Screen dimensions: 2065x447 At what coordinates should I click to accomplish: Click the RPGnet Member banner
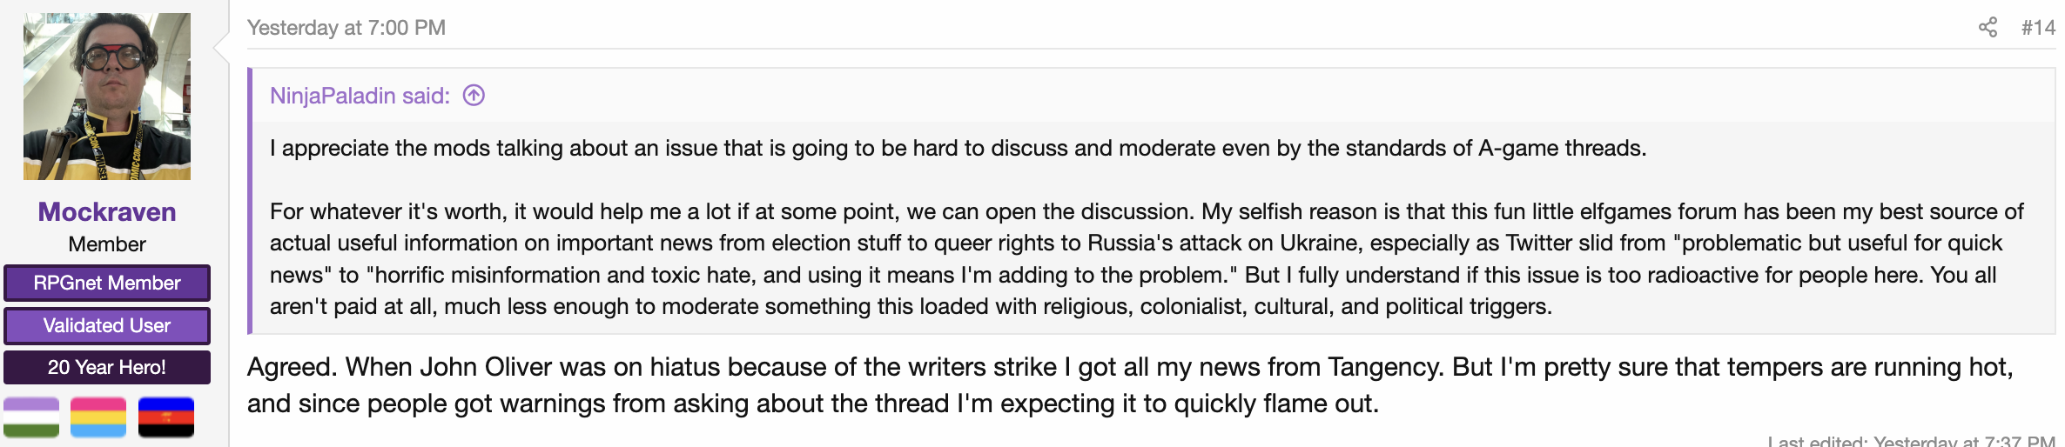[x=107, y=283]
